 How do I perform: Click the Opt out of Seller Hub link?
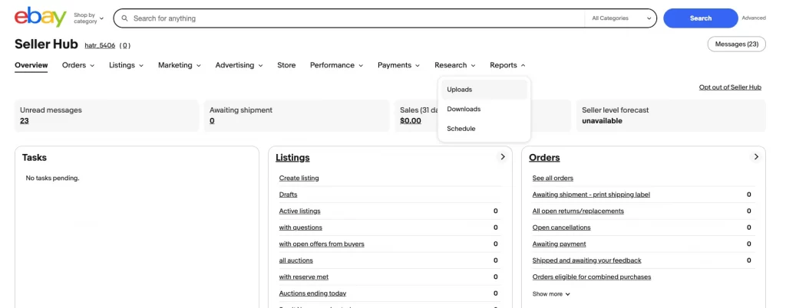click(730, 87)
